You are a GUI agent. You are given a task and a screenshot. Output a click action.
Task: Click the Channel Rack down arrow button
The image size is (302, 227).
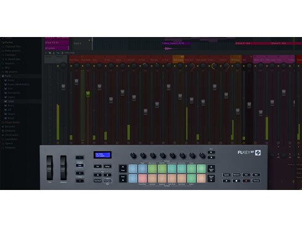pyautogui.click(x=211, y=178)
